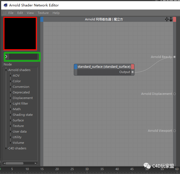180x174 pixels.
Task: Click frame 15 on the timeline
Action: tap(42, 169)
